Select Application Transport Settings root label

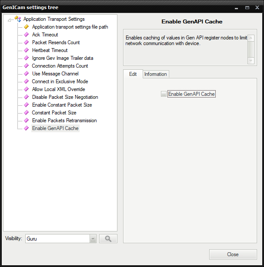pos(54,19)
